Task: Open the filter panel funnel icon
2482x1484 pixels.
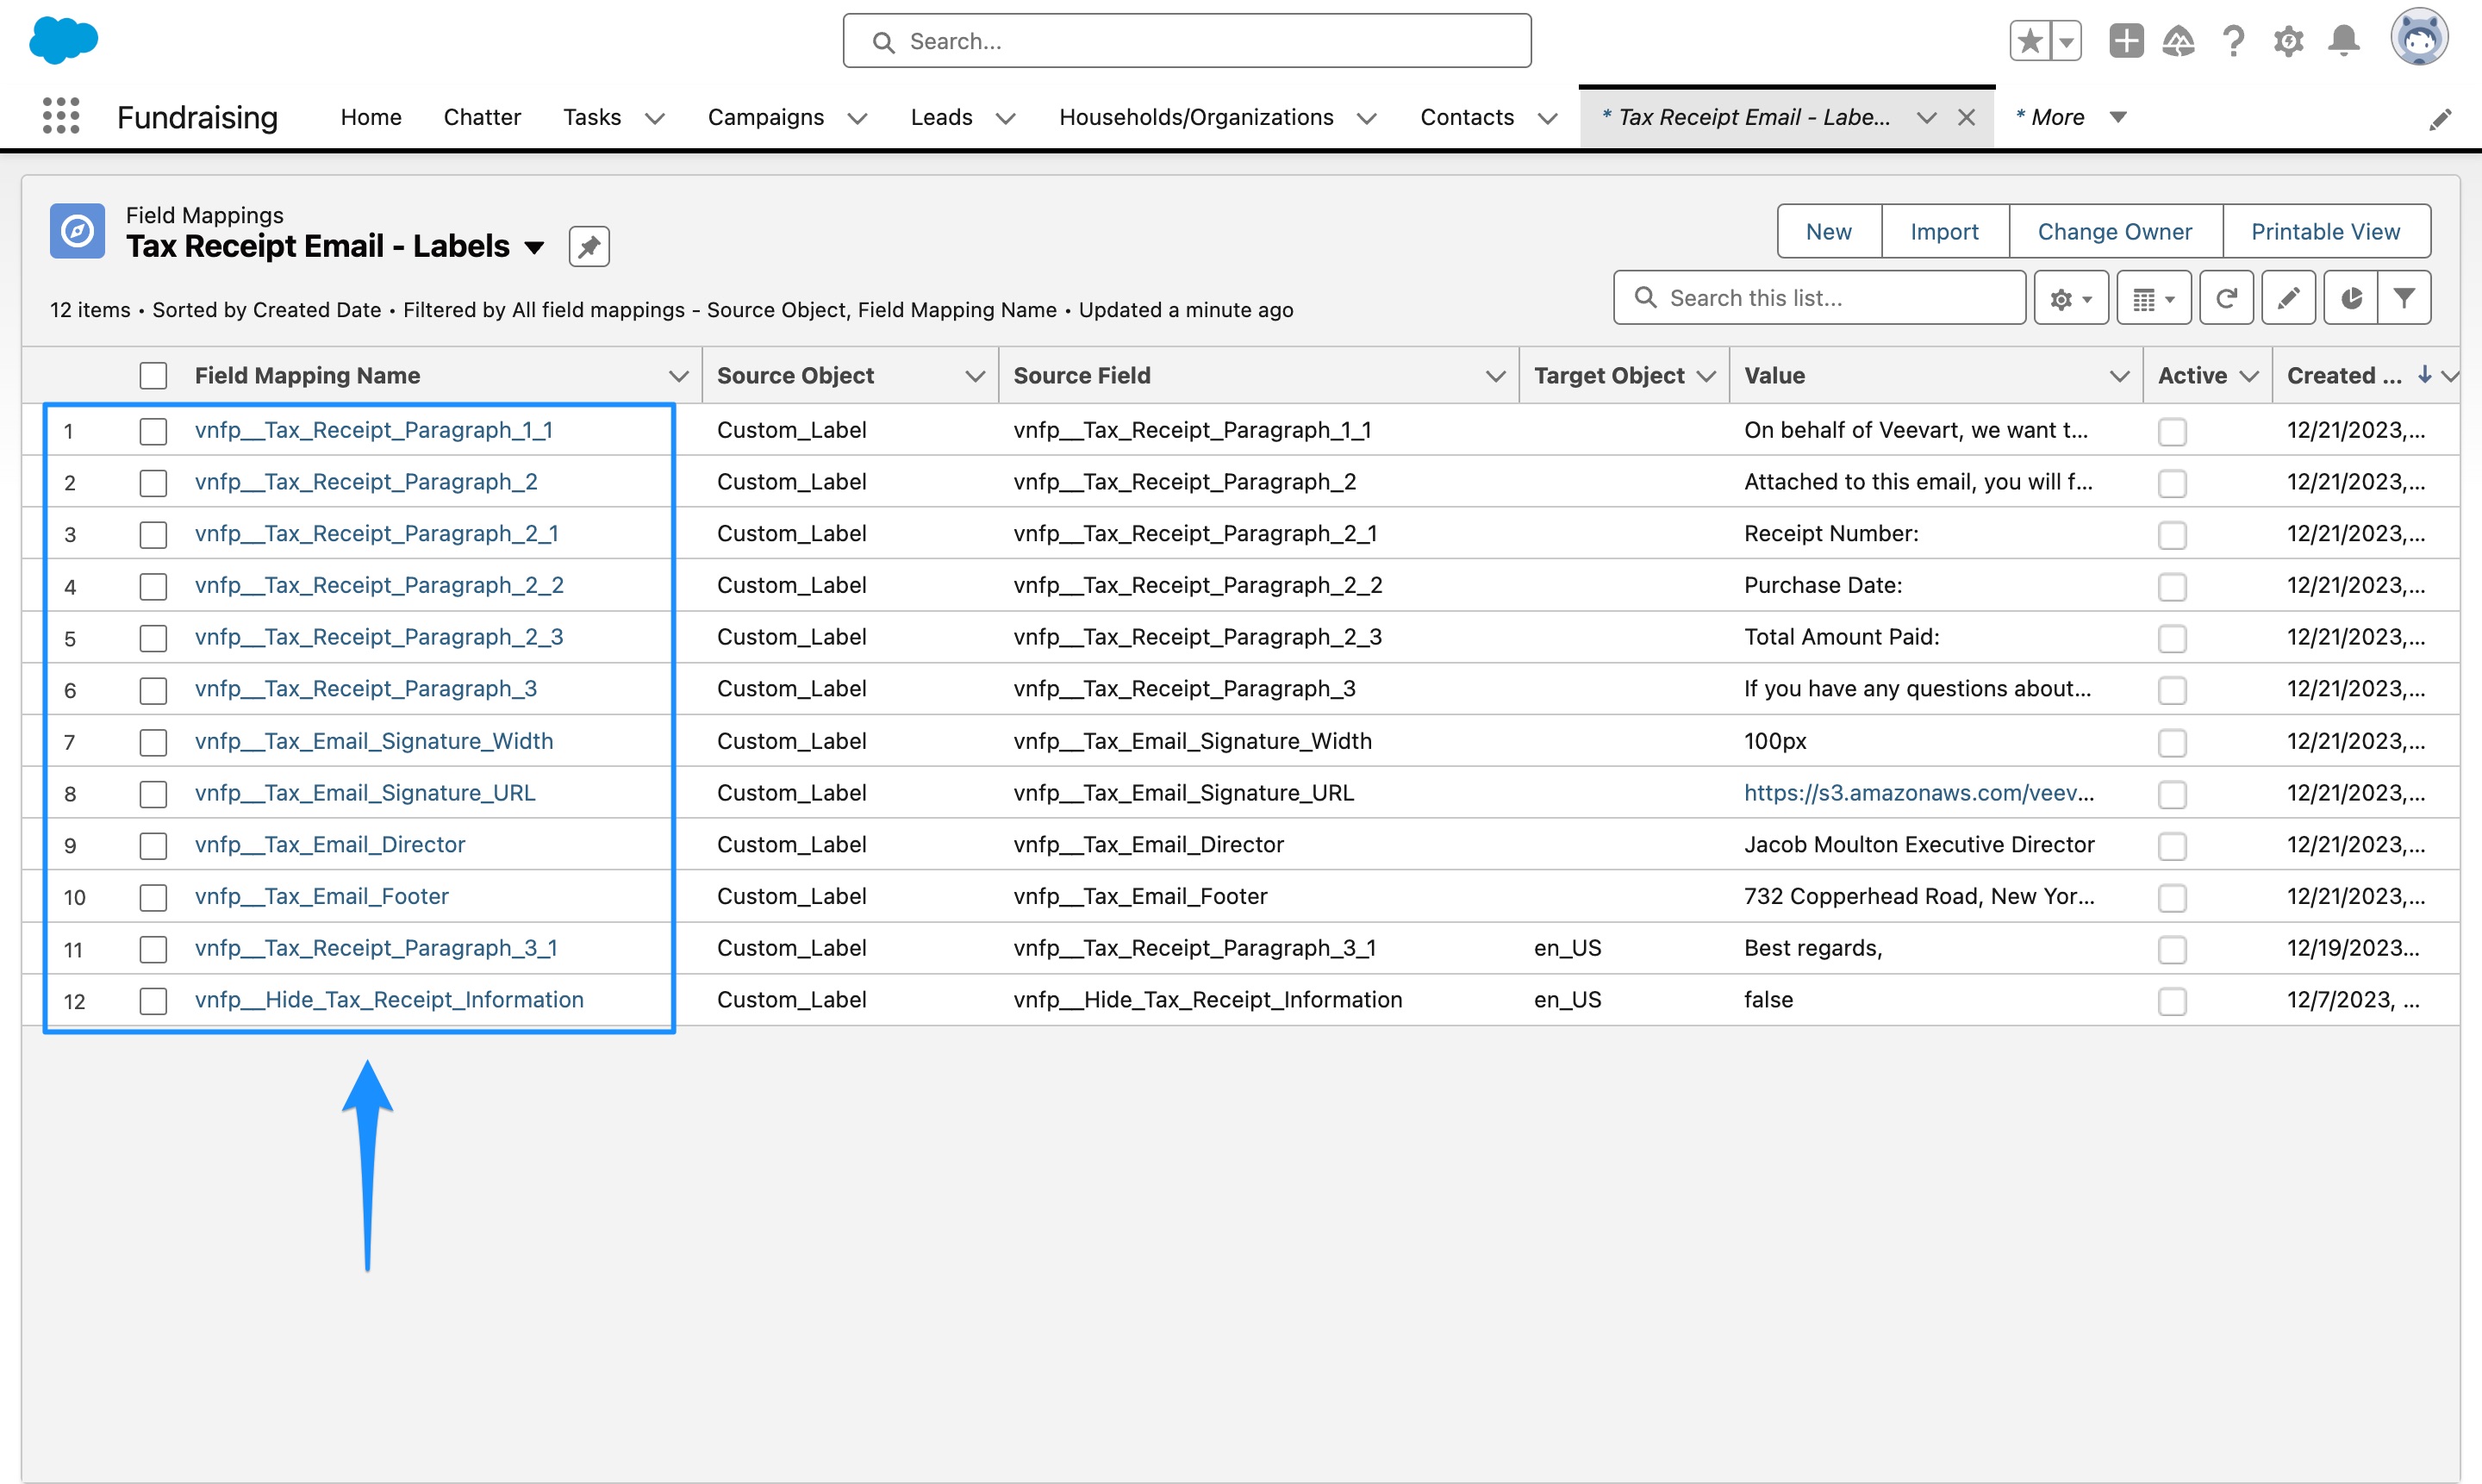Action: click(2404, 297)
